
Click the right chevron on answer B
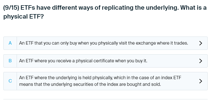(200, 61)
